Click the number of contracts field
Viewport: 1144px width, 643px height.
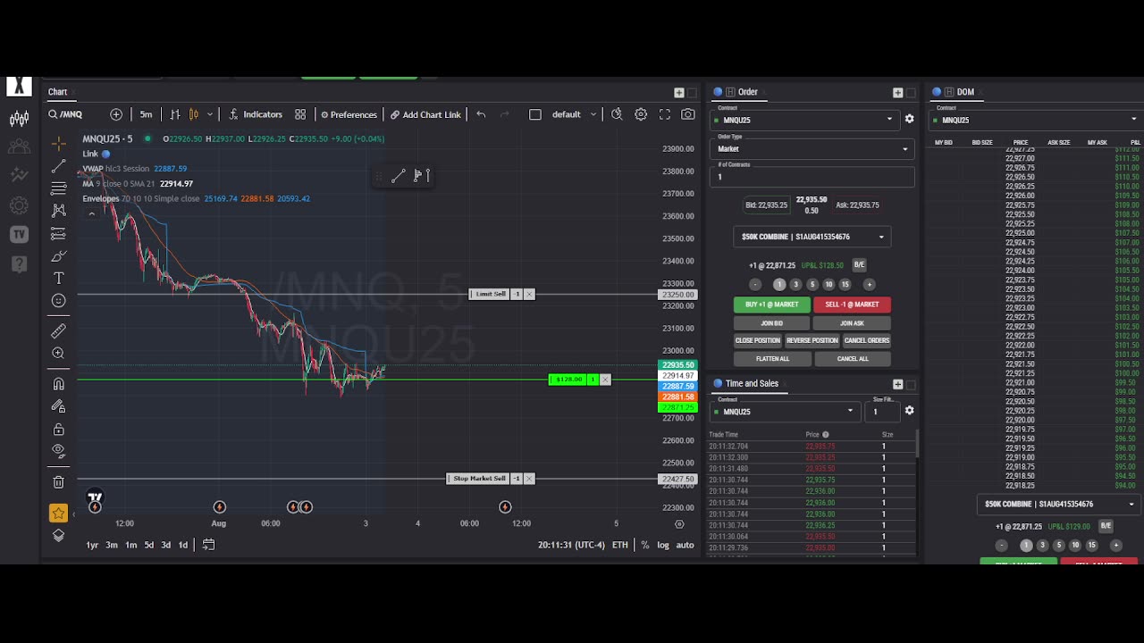[x=812, y=177]
